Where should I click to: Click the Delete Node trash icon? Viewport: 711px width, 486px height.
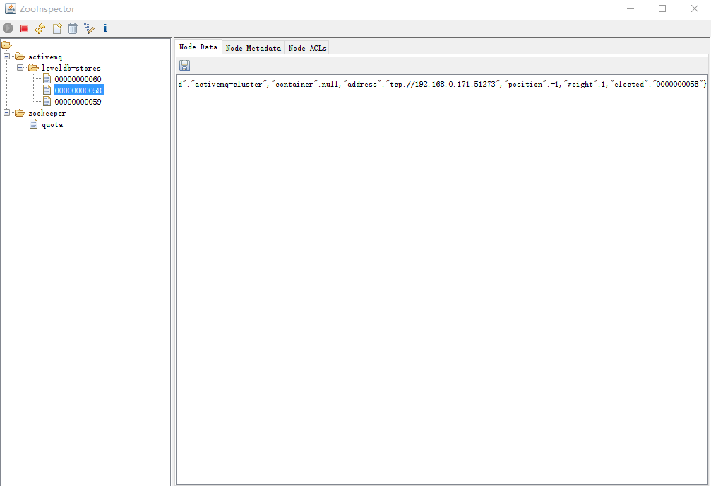point(73,28)
